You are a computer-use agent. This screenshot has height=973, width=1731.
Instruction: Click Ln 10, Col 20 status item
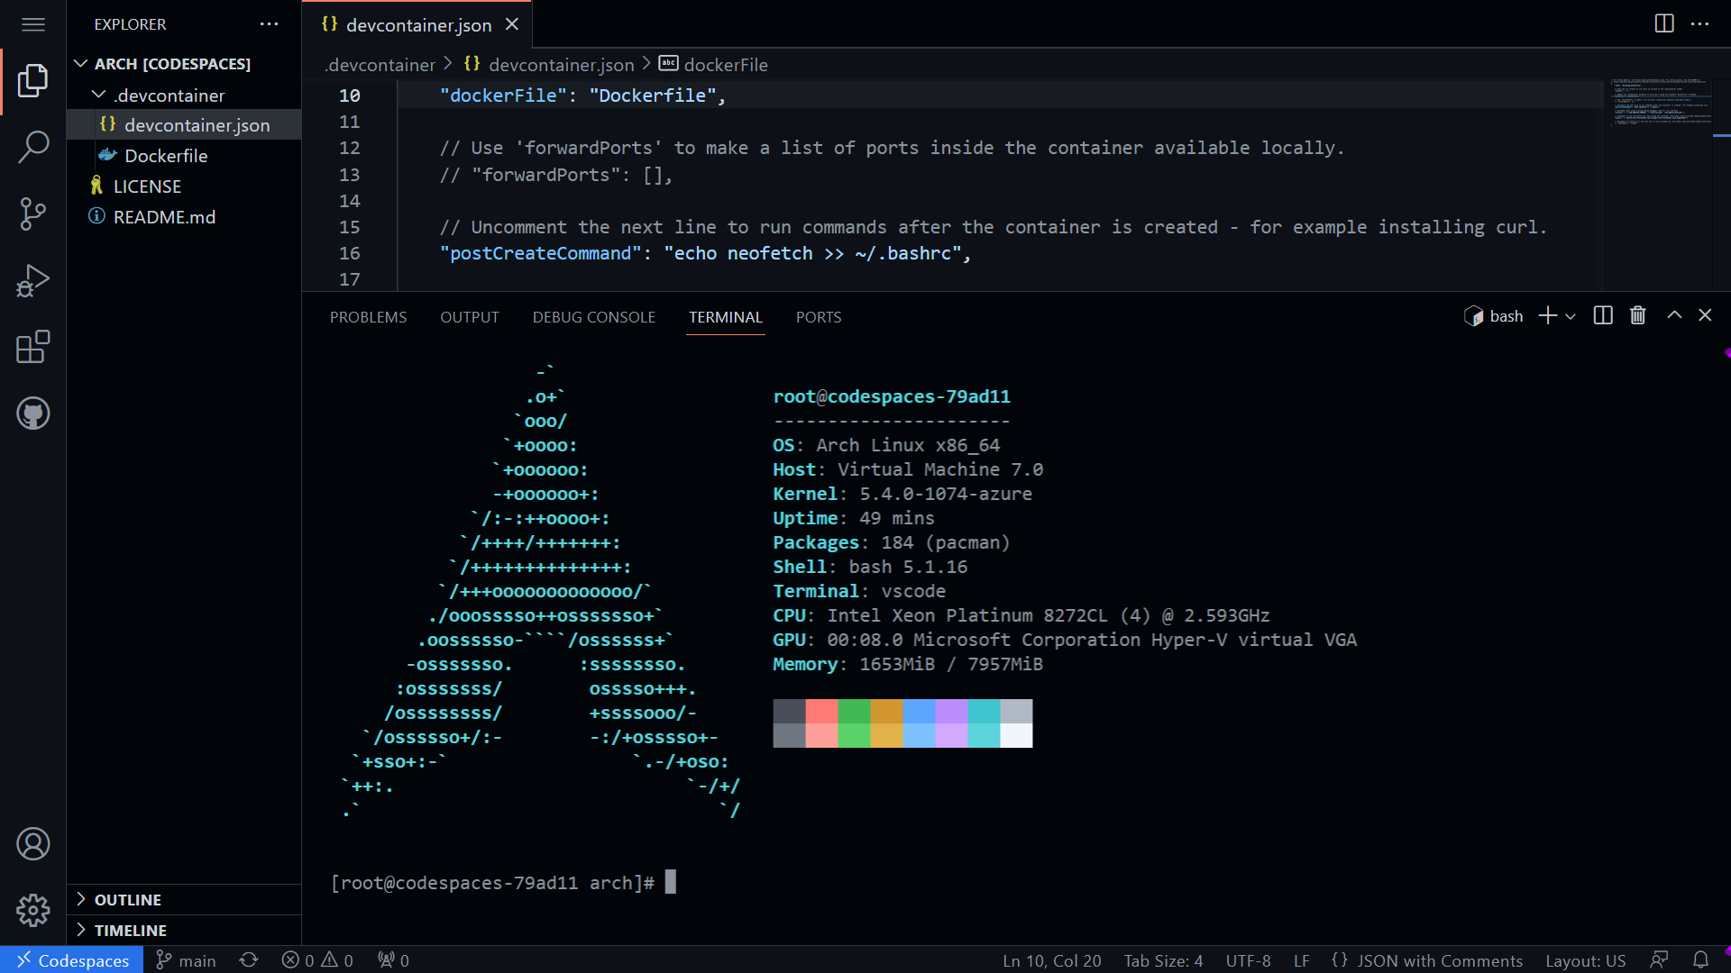1052,960
